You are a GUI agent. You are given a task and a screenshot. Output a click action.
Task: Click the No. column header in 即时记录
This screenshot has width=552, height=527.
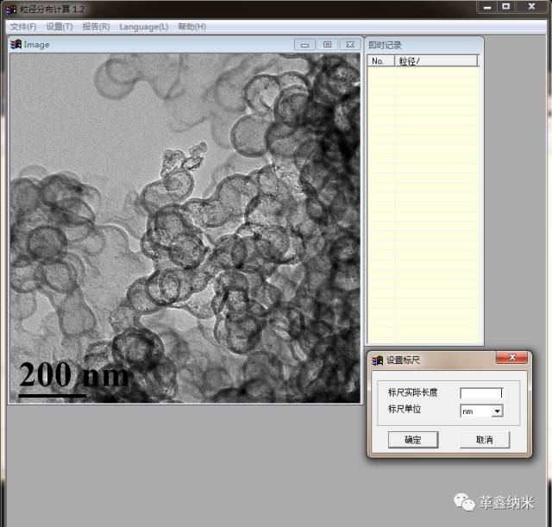coord(380,61)
